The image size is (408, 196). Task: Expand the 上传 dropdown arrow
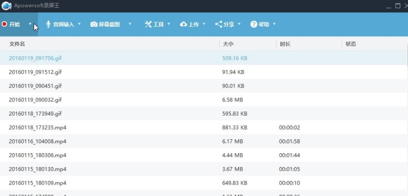[204, 24]
